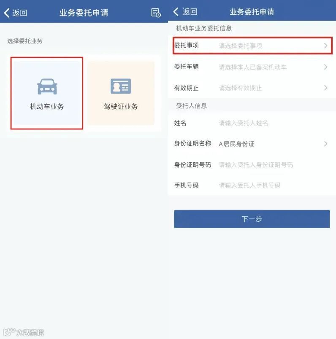Tap the car icon for 机动车业务
The height and width of the screenshot is (339, 336).
point(47,86)
